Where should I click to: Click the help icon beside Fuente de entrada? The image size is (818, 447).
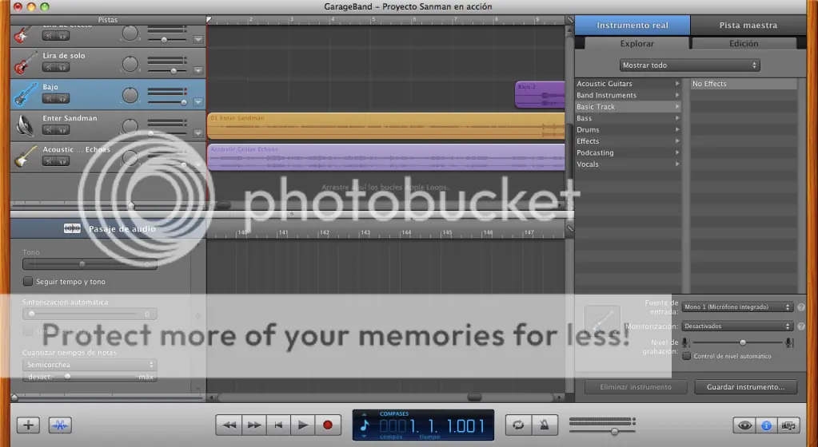coord(801,307)
